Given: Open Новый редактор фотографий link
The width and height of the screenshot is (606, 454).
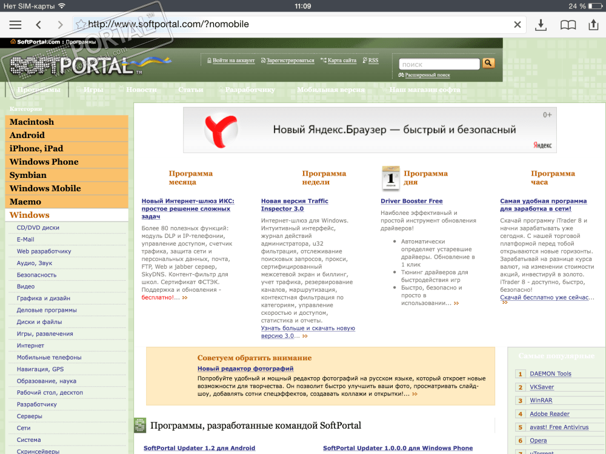Looking at the screenshot, I should click(x=245, y=369).
